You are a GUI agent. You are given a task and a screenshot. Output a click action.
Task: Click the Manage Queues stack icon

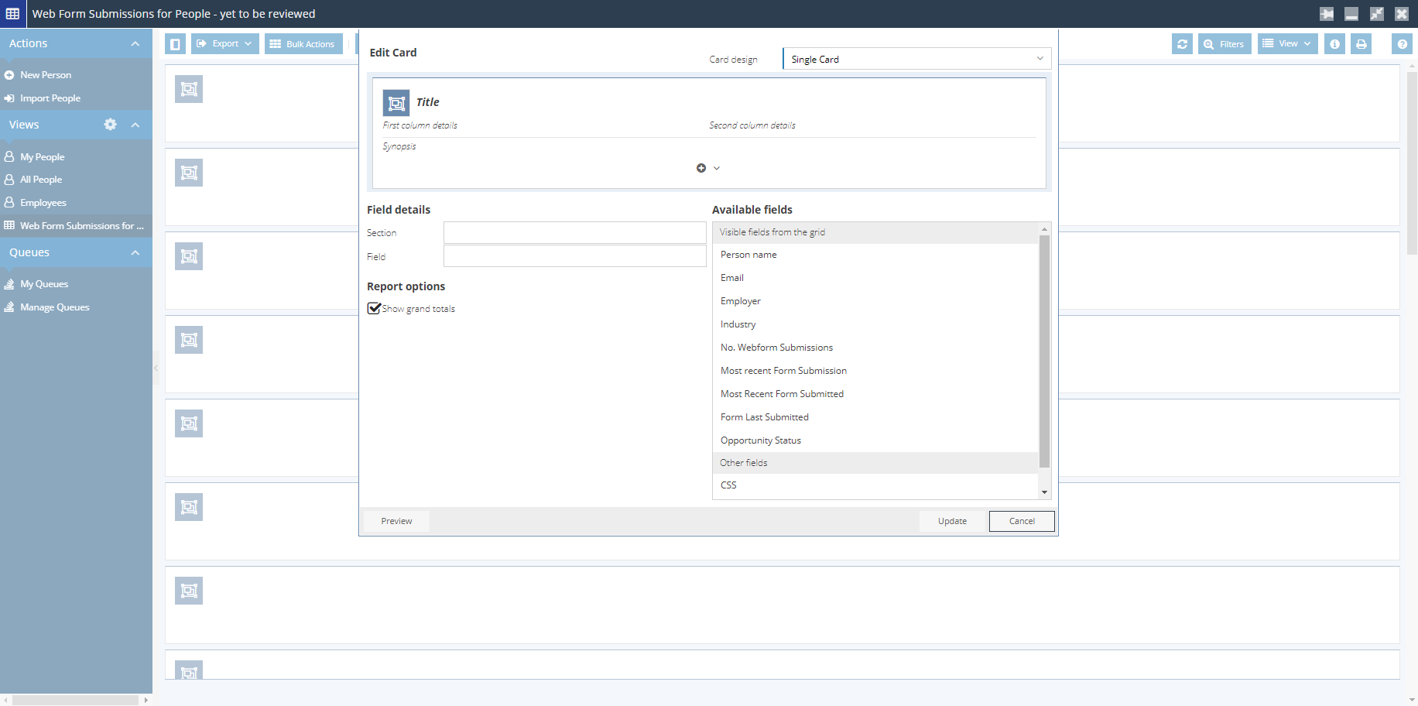point(9,307)
